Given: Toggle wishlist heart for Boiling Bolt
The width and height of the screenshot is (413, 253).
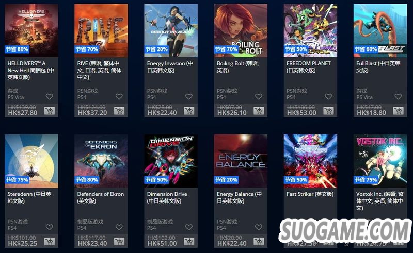Looking at the screenshot, I should [259, 96].
